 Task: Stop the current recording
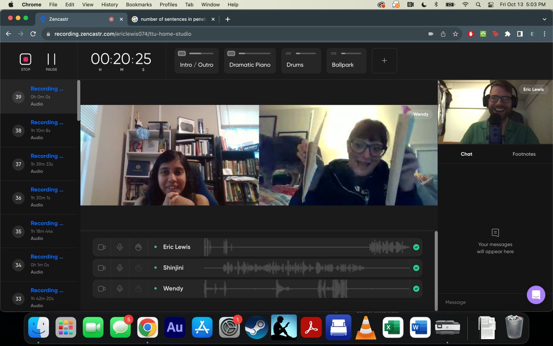[25, 60]
